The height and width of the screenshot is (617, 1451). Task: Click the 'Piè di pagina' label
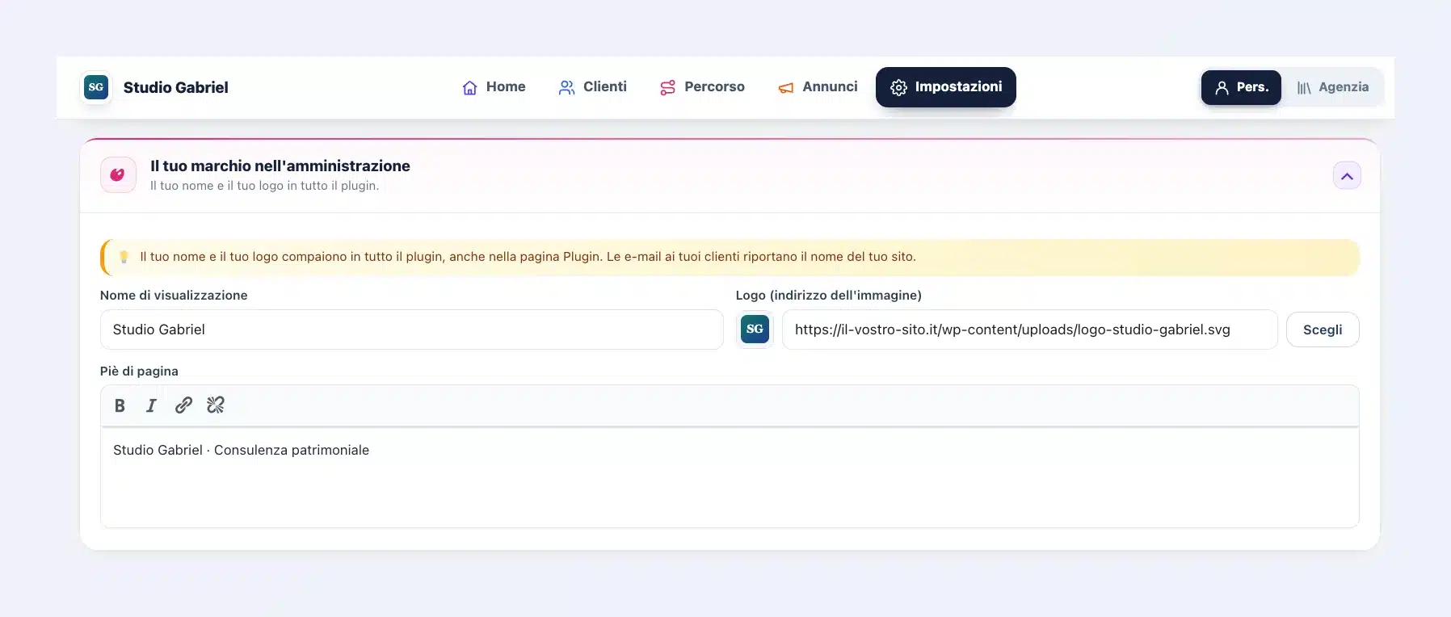coord(139,371)
